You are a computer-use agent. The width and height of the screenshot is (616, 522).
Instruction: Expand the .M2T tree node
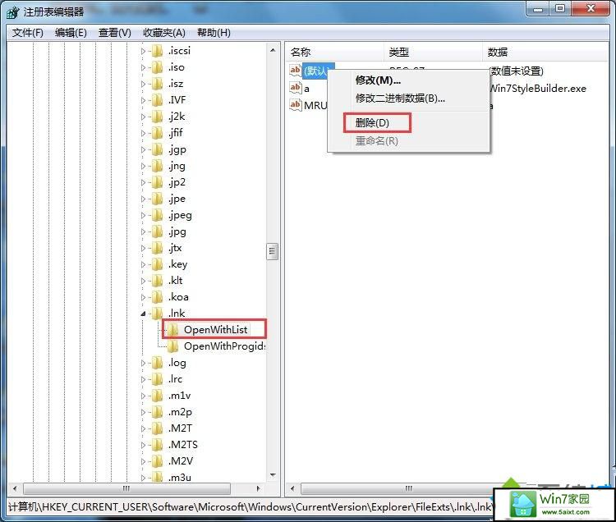tap(144, 428)
